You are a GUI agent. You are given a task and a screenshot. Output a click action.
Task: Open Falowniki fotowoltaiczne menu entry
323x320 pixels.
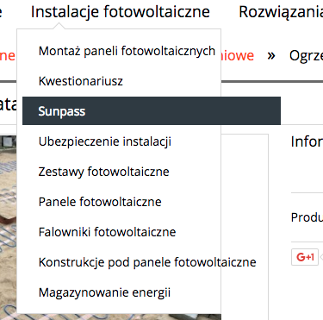click(107, 232)
